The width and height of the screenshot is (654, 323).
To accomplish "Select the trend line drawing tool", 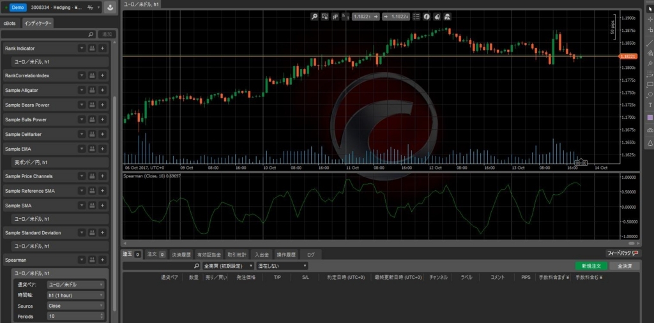I will pos(650,43).
